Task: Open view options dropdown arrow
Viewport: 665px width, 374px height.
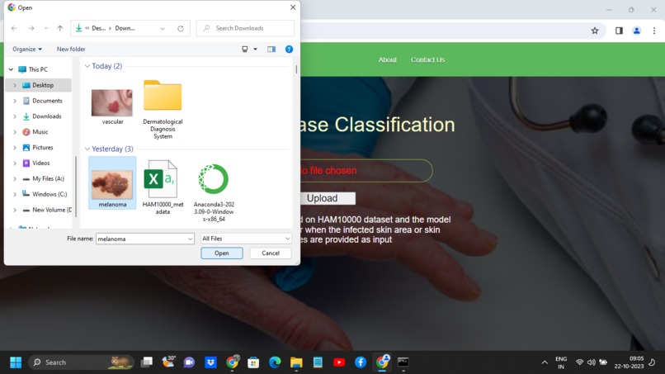Action: 255,50
